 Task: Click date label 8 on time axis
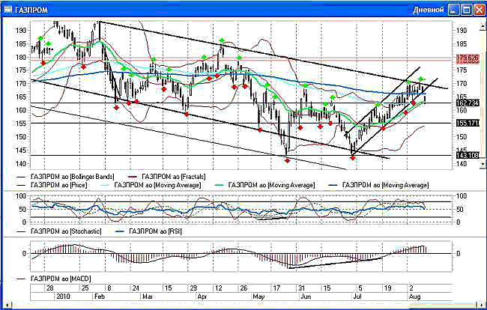109,288
